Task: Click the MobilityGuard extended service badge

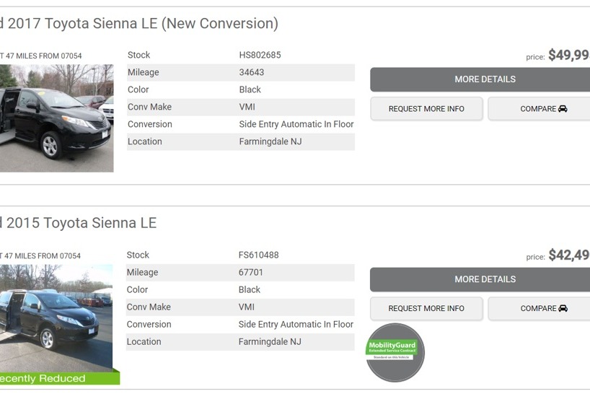Action: (395, 352)
